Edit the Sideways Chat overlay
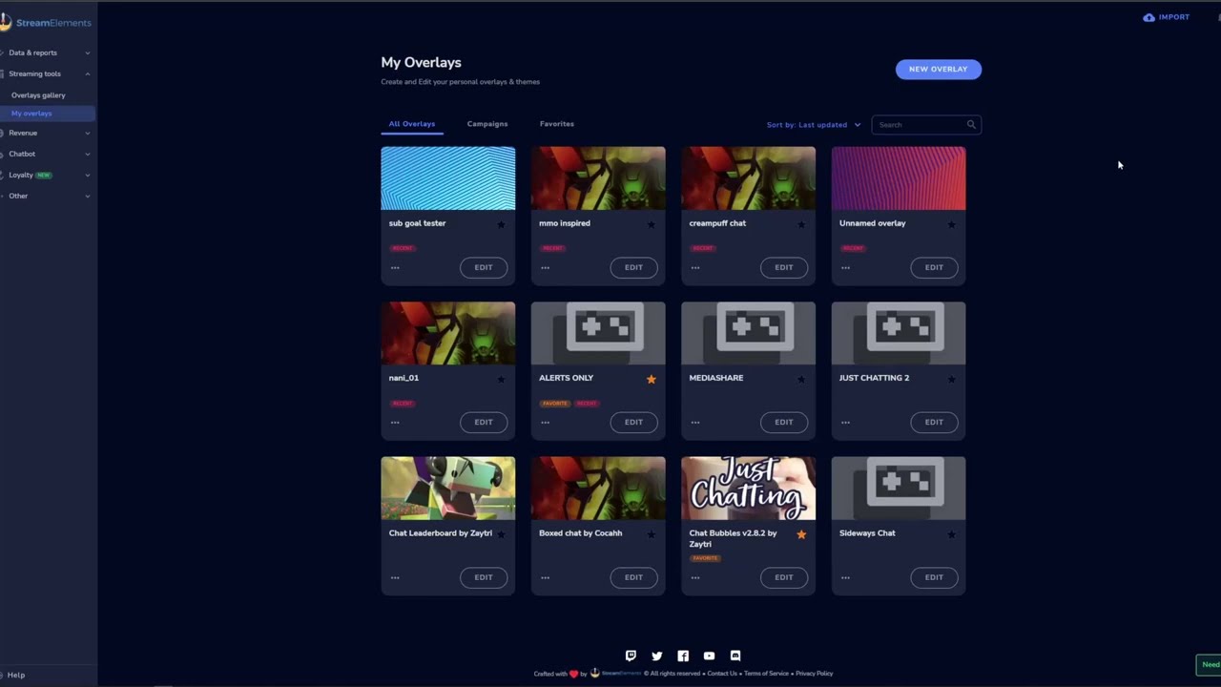This screenshot has height=687, width=1221. point(934,577)
